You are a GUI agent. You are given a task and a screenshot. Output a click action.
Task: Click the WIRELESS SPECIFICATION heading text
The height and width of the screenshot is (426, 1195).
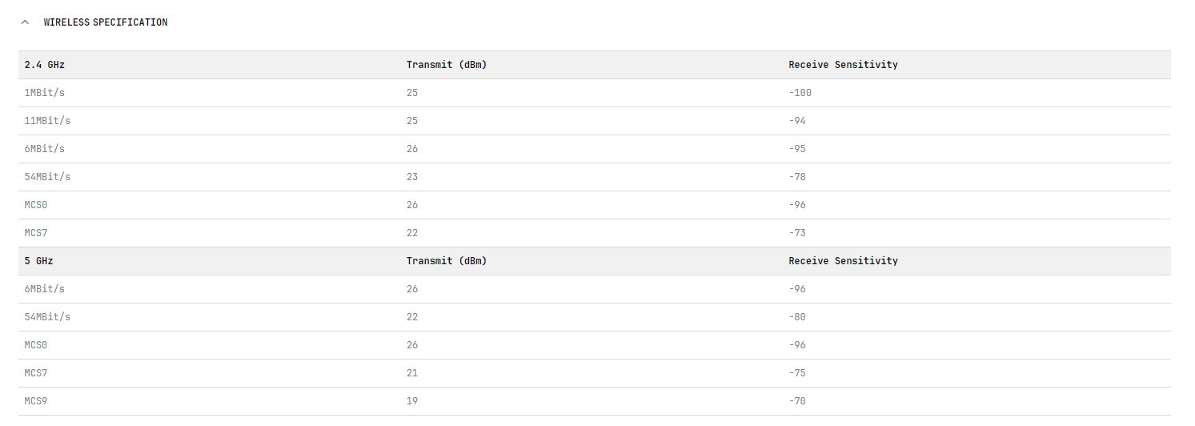point(106,22)
